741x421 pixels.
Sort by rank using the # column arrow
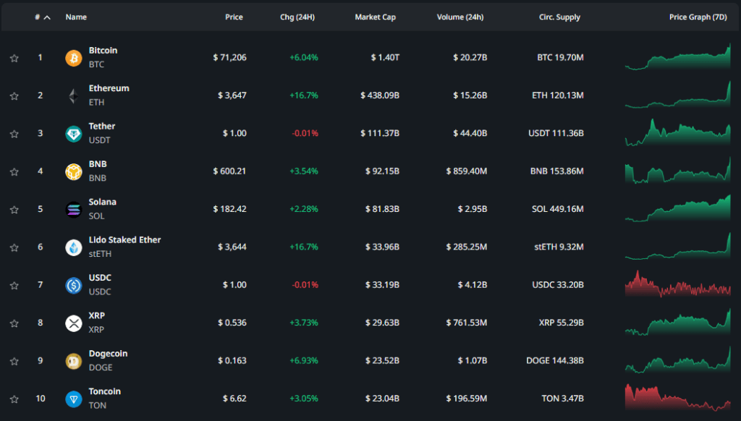(x=47, y=17)
